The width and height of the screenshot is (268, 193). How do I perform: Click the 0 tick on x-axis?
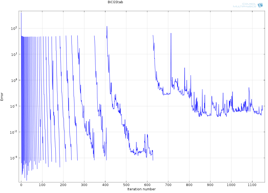coord(21,185)
